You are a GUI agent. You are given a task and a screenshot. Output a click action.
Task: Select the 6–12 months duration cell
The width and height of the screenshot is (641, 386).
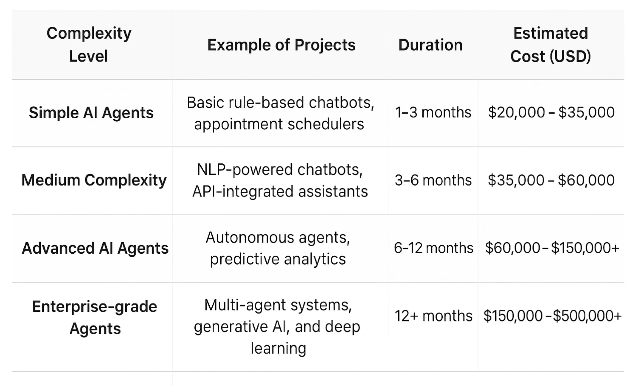pos(433,248)
